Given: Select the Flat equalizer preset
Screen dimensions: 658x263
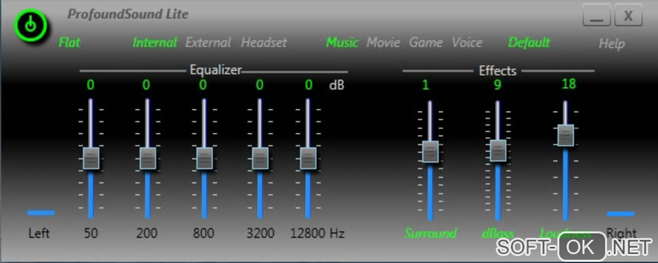Looking at the screenshot, I should [x=69, y=43].
